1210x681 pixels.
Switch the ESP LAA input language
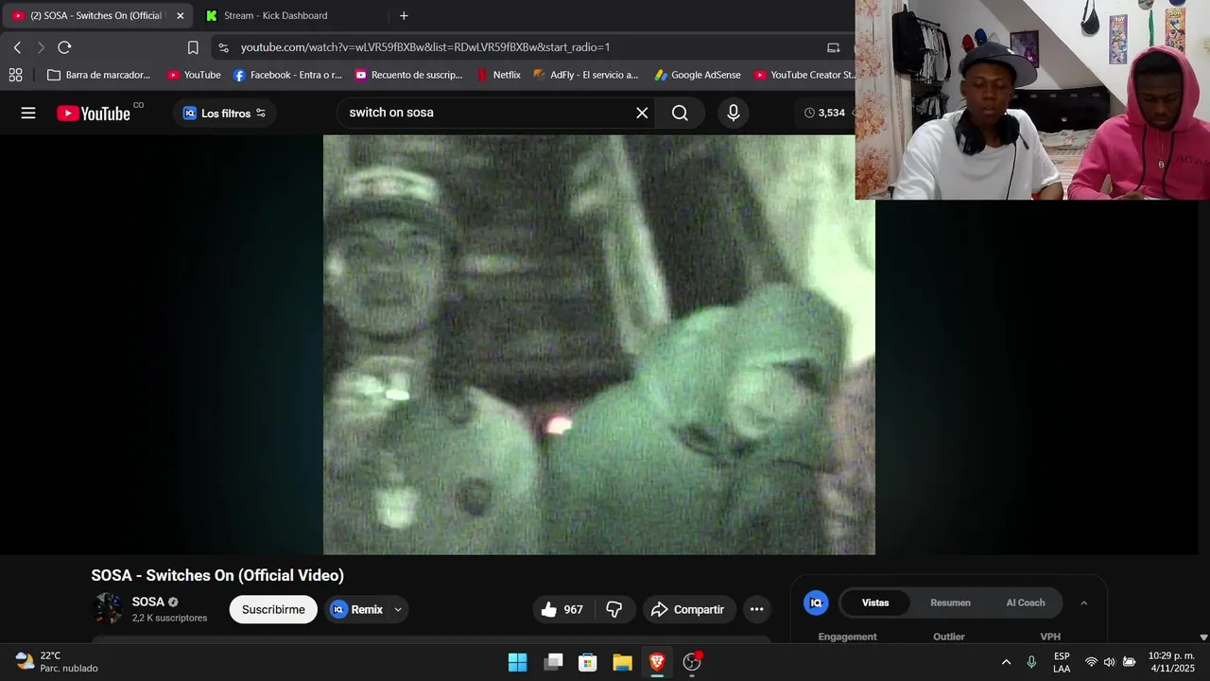(1062, 662)
